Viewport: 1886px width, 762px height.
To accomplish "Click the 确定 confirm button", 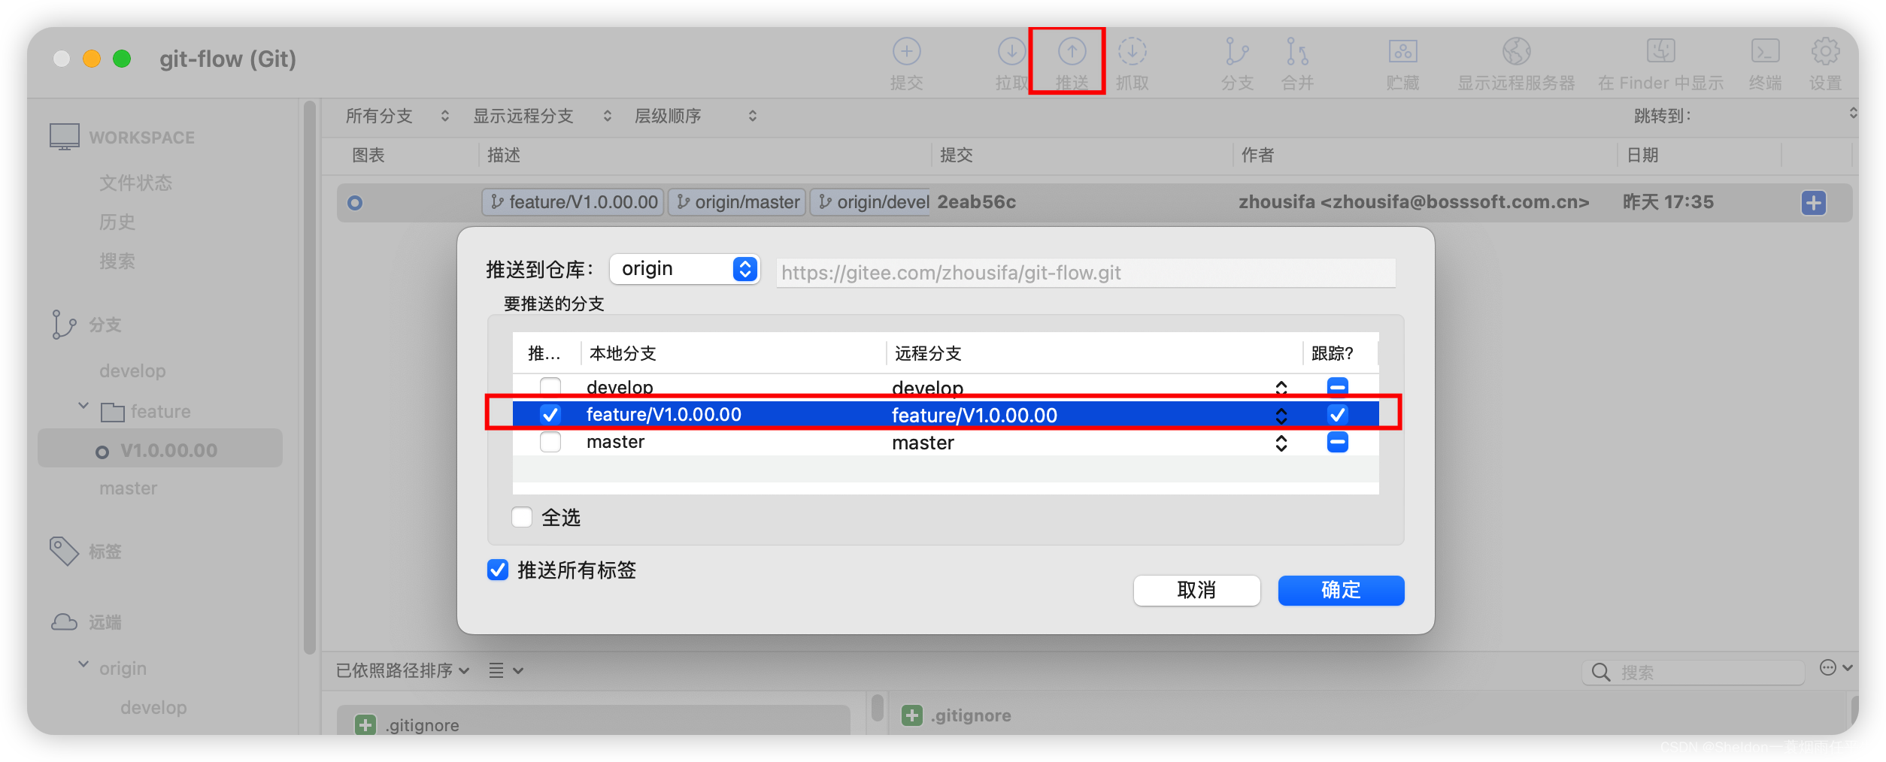I will pos(1341,590).
